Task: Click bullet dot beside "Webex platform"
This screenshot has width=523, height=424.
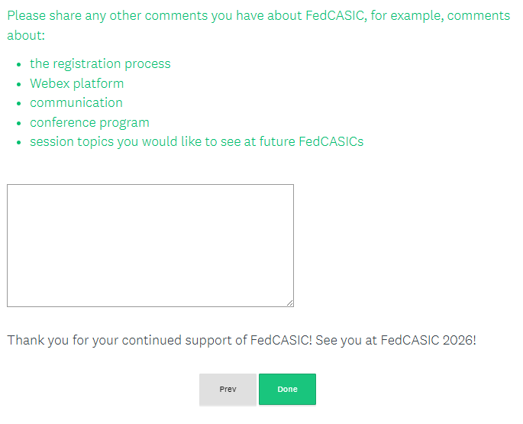Action: point(18,84)
